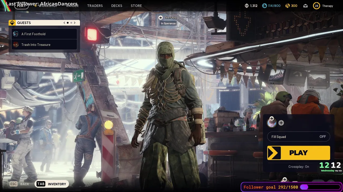Click the blue token icon beside 114/800
The height and width of the screenshot is (192, 343).
coord(264,6)
